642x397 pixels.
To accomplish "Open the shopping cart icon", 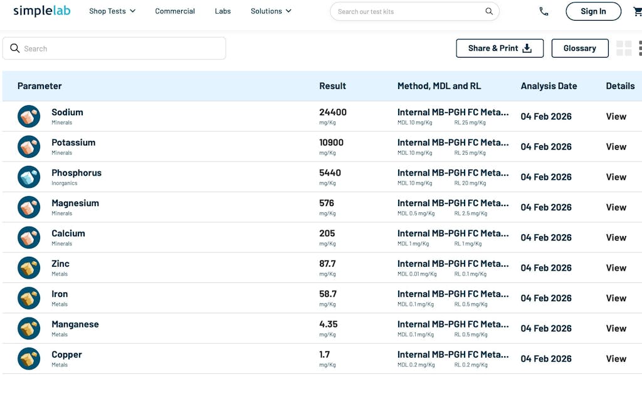I will 637,11.
